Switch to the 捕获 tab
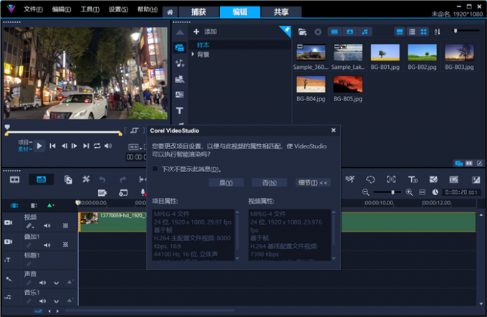Screen dimensions: 487x317 198,12
